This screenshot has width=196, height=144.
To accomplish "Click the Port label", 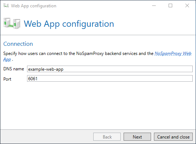I will (x=7, y=79).
